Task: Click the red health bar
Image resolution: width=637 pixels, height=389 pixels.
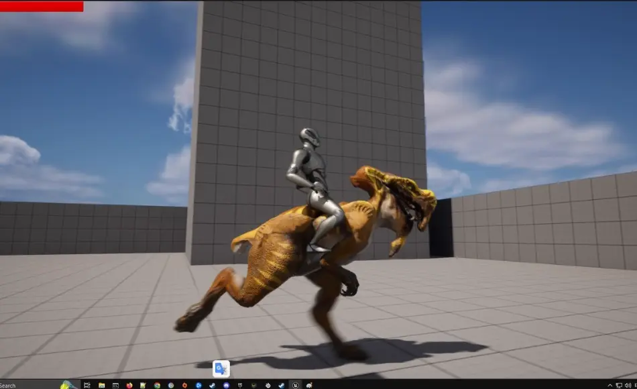Action: click(42, 7)
